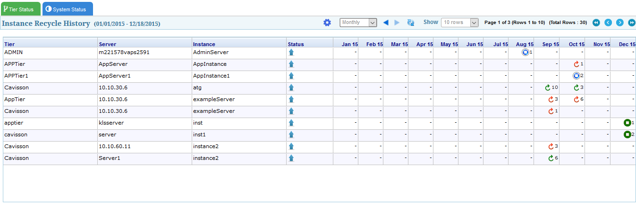
Task: Open the Monthly interval dropdown
Action: point(358,23)
